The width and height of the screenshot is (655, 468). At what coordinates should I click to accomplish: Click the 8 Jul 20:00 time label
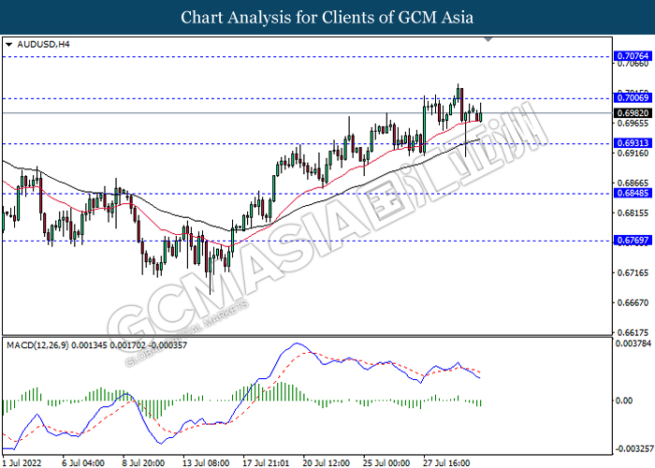[143, 463]
